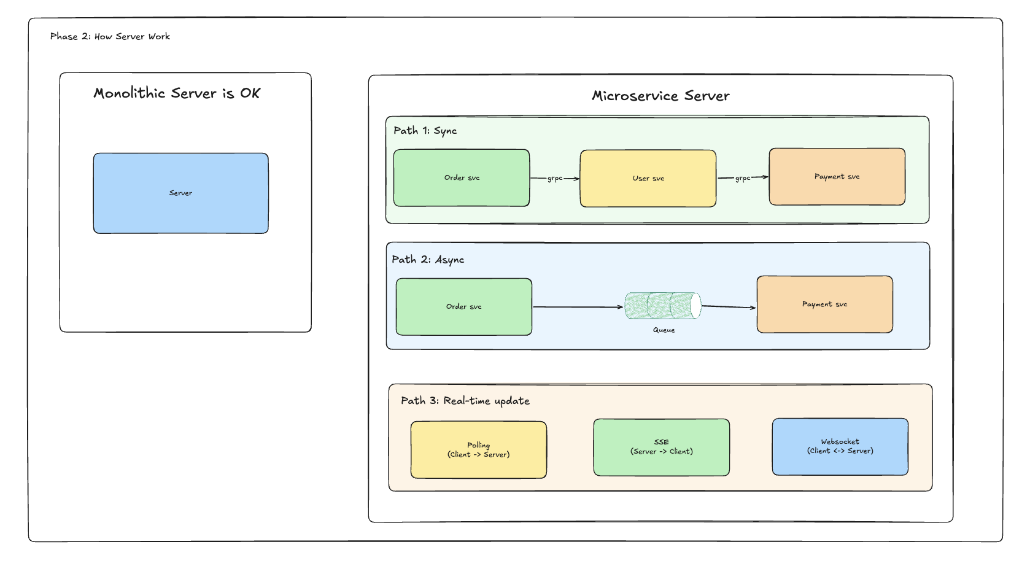Click the Queue cylinder icon
This screenshot has width=1030, height=566.
[663, 306]
